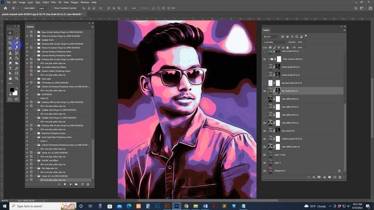Screen dimensions: 374x210
Task: Click the taskbar search box
Action: 43,206
